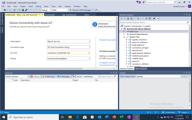This screenshot has width=192, height=120.
Task: Save the current file via toolbar
Action: (23, 10)
